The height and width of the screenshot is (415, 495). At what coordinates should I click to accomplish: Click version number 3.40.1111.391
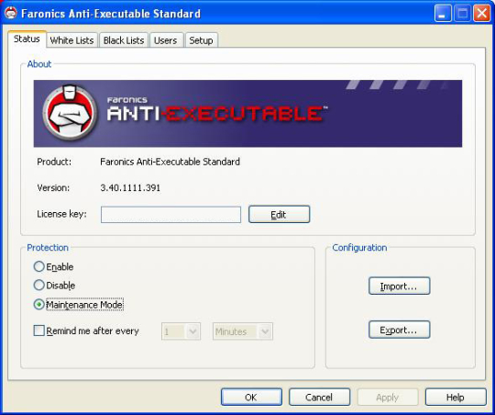(x=130, y=188)
